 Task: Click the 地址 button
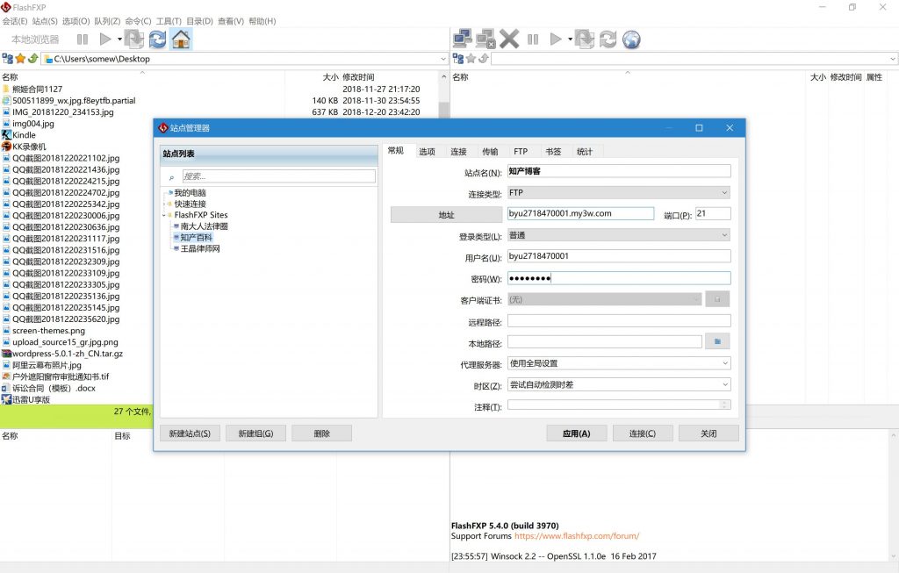(446, 215)
